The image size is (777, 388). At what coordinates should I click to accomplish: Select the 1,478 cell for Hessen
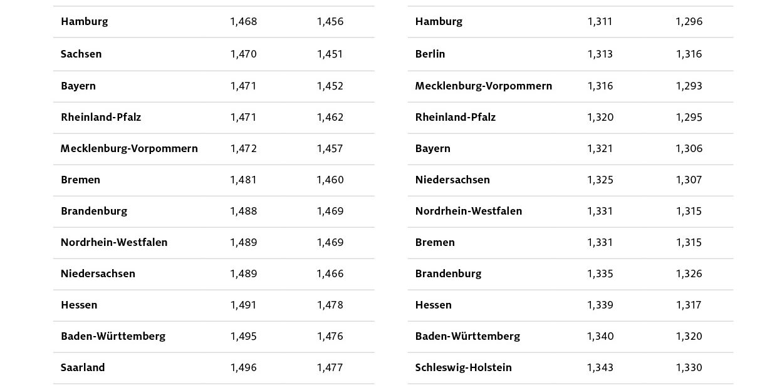[x=330, y=305]
